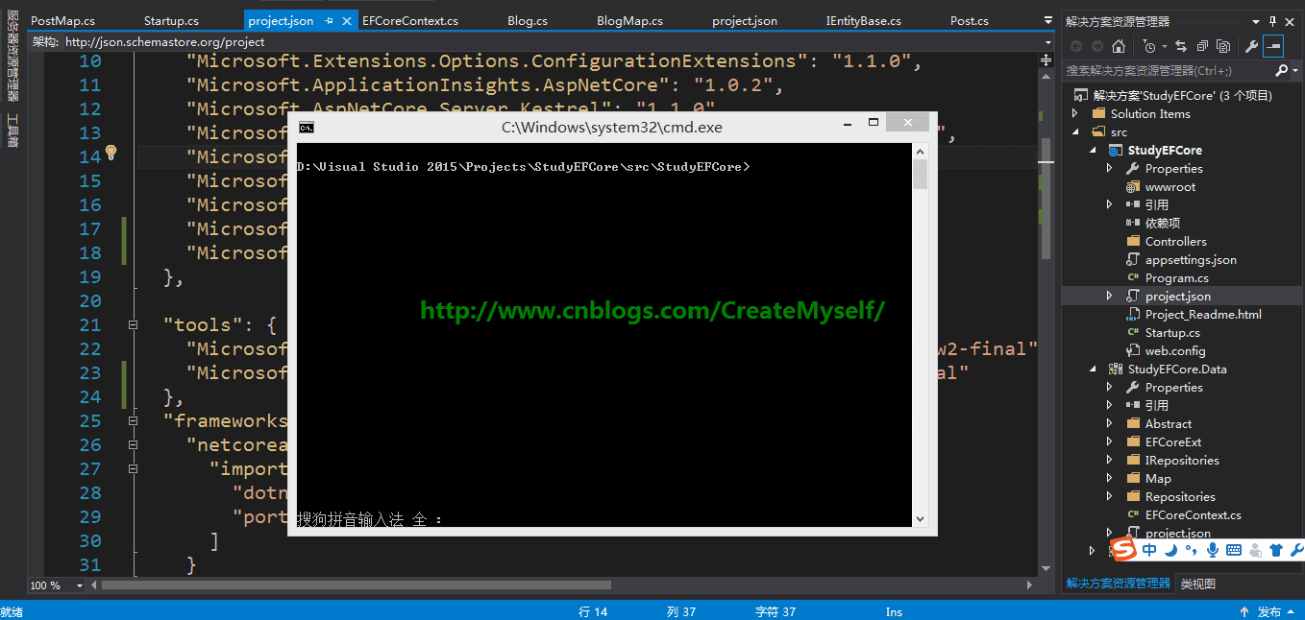Open search options dropdown arrow
Viewport: 1305px width, 620px height.
[1294, 70]
